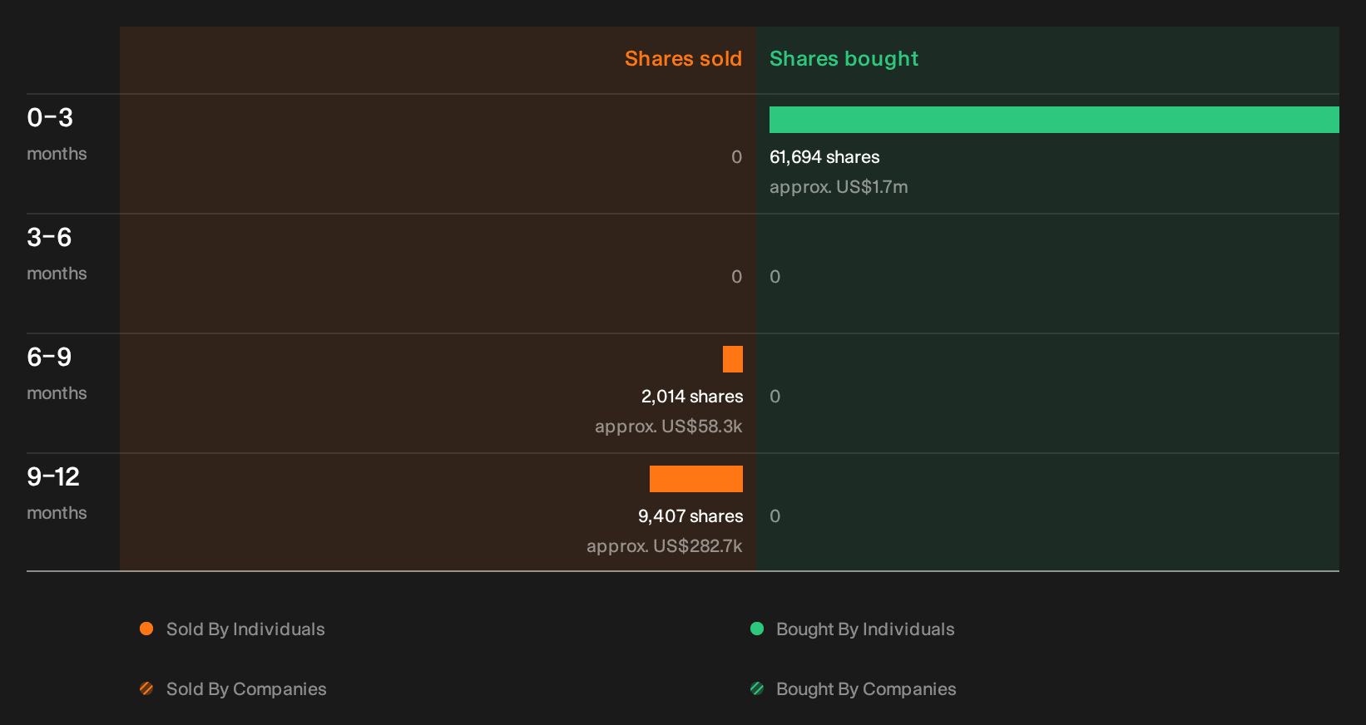Screen dimensions: 1366x725
Task: Click the striped Sold By Companies legend icon
Action: [x=146, y=688]
